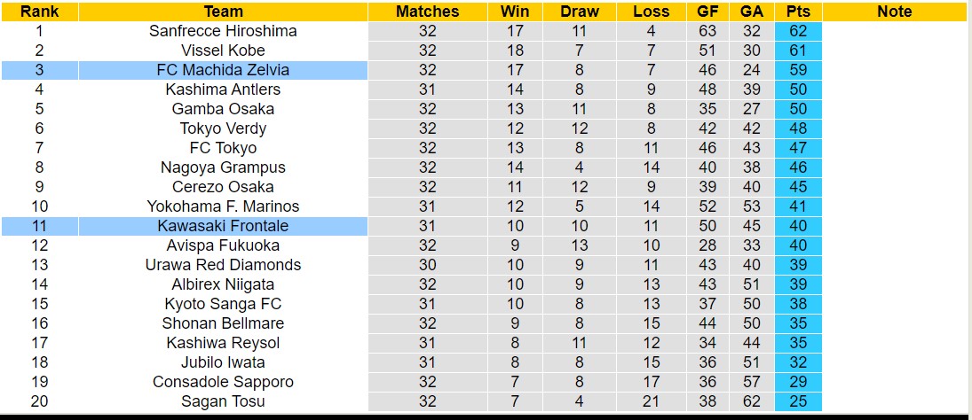The image size is (972, 420).
Task: Click Consadole Sapporo team name
Action: tap(223, 382)
